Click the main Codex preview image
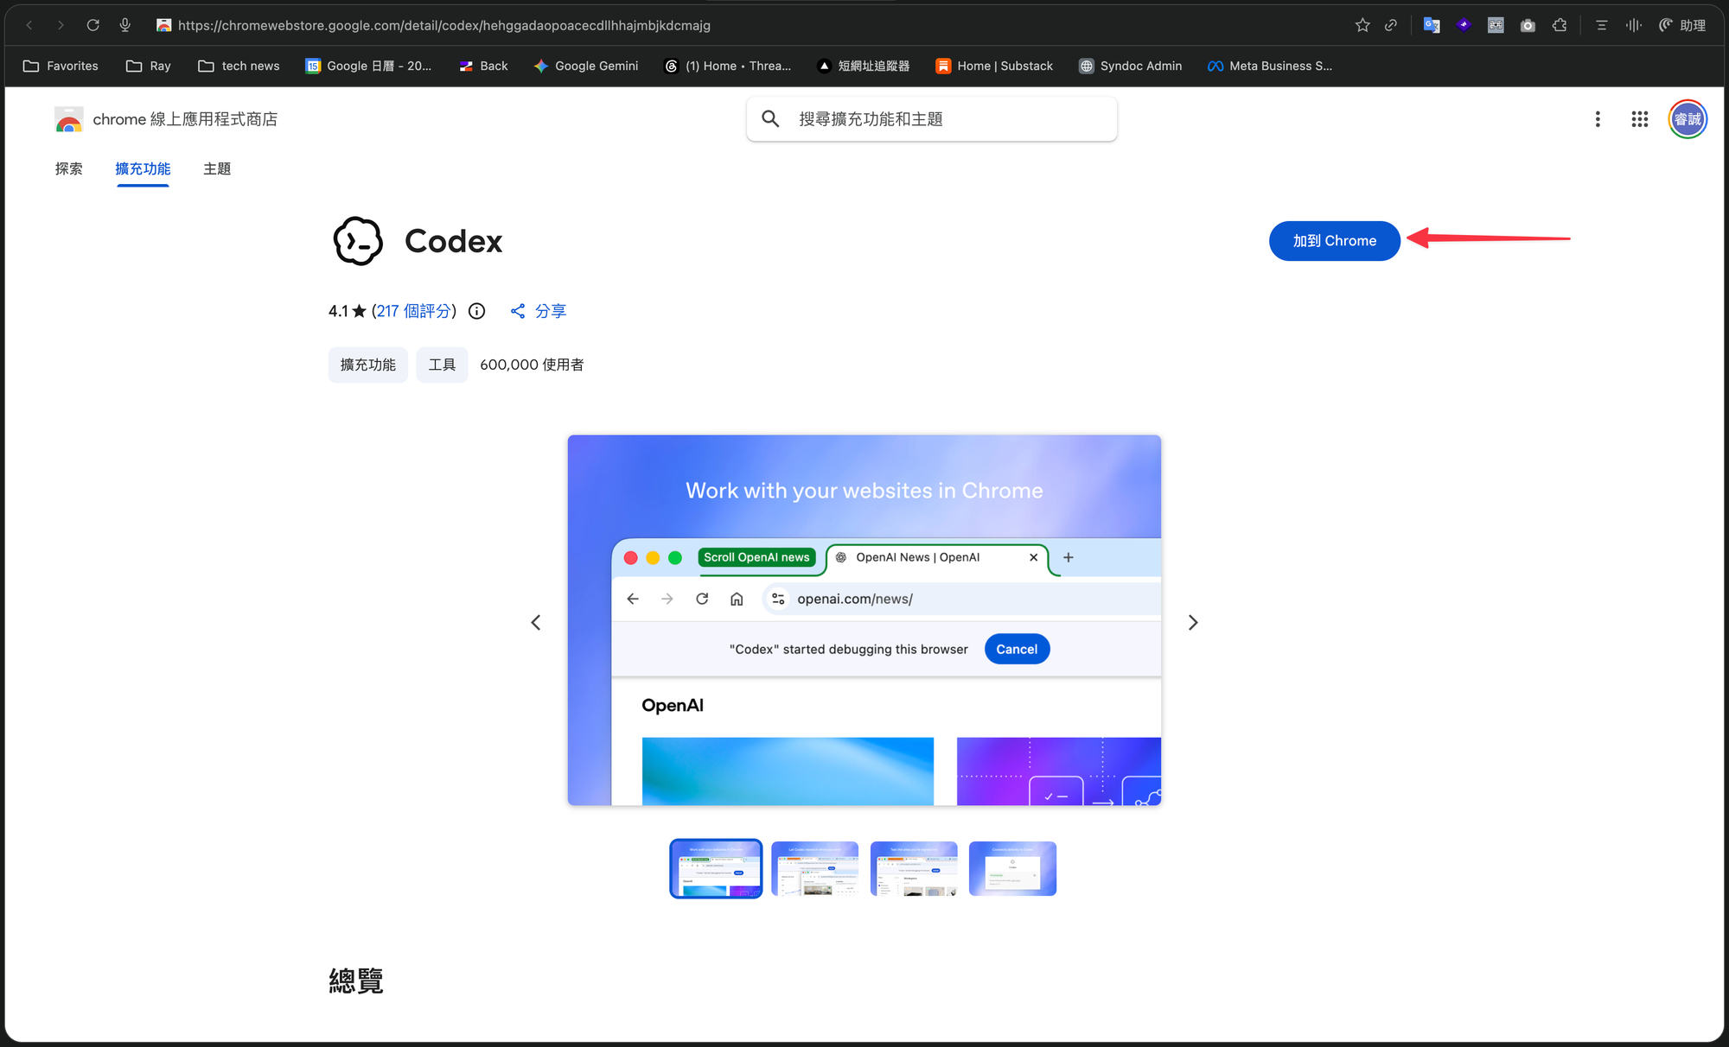 click(864, 620)
